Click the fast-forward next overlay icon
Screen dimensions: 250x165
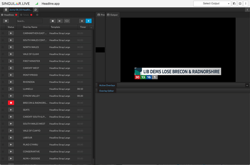pos(60,21)
